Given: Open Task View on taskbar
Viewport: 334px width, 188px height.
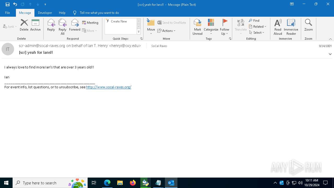Looking at the screenshot, I should (94, 183).
